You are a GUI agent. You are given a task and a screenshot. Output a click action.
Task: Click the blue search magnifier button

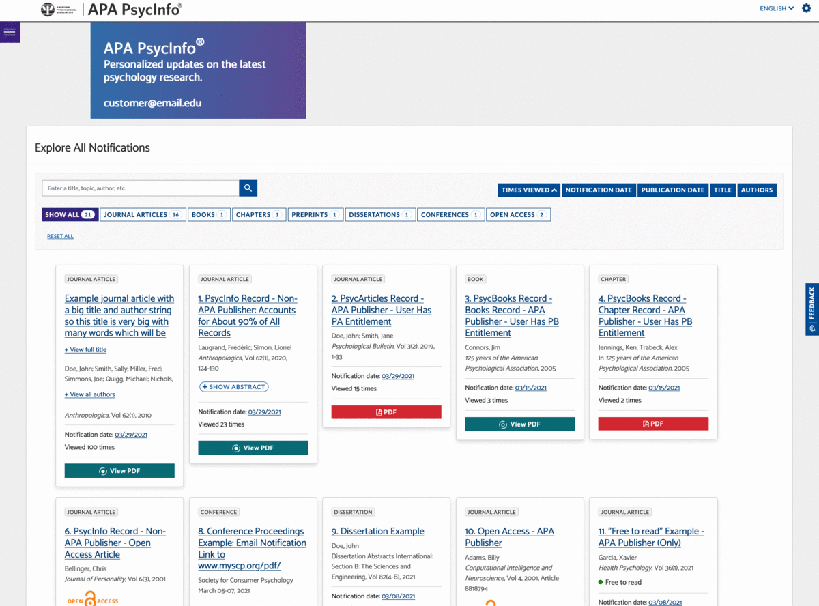click(248, 188)
